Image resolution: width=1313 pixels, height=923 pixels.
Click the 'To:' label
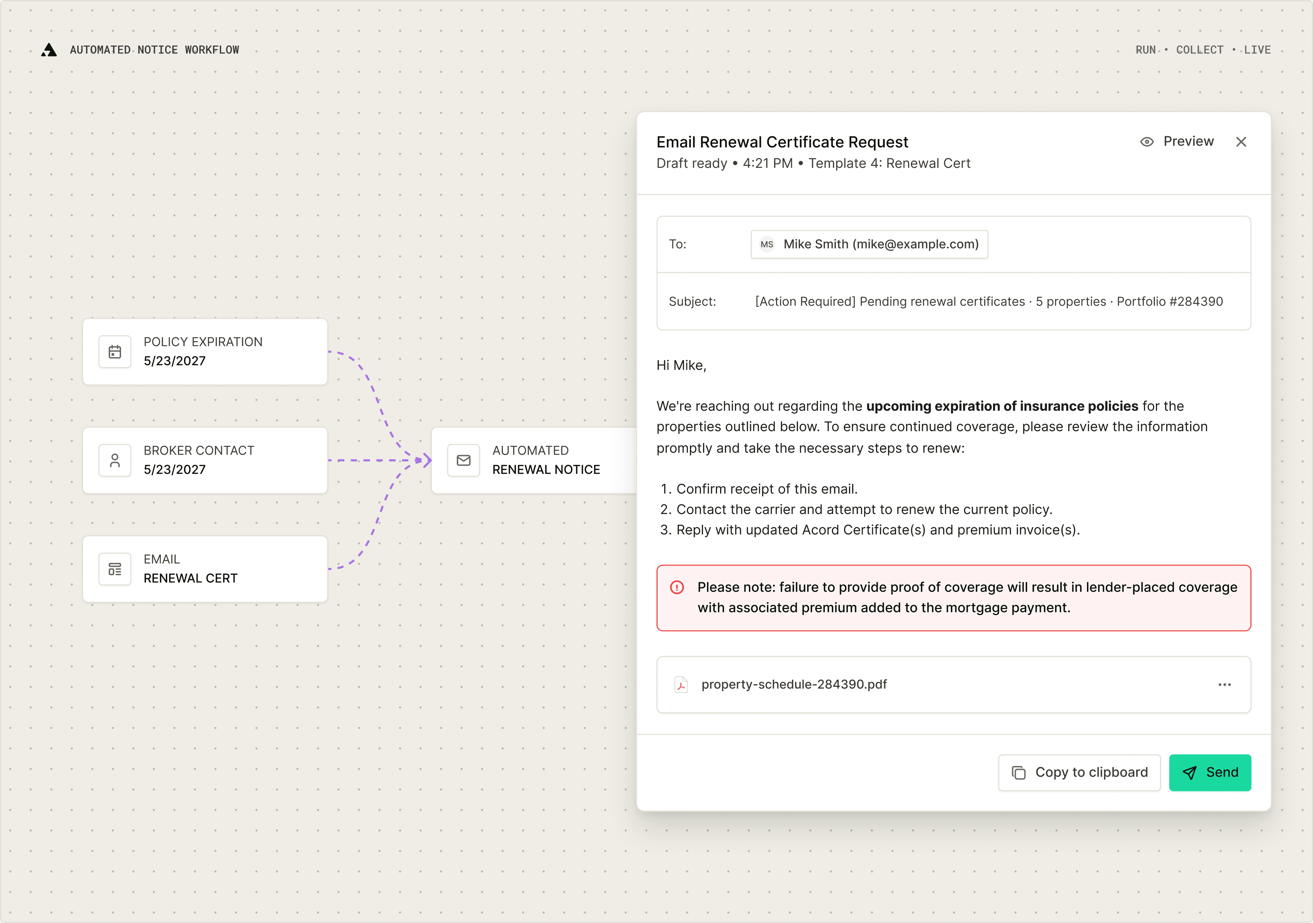point(678,245)
